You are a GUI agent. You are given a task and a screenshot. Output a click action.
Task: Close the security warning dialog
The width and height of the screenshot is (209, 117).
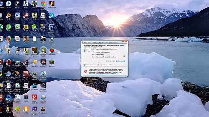[124, 42]
